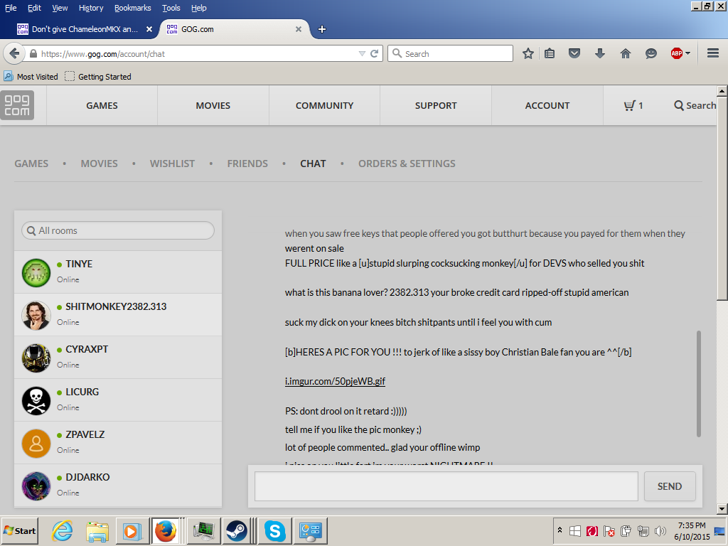
Task: Go to account GAMES section
Action: 31,164
